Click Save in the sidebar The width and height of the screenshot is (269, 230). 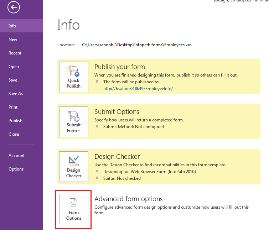pyautogui.click(x=21, y=80)
